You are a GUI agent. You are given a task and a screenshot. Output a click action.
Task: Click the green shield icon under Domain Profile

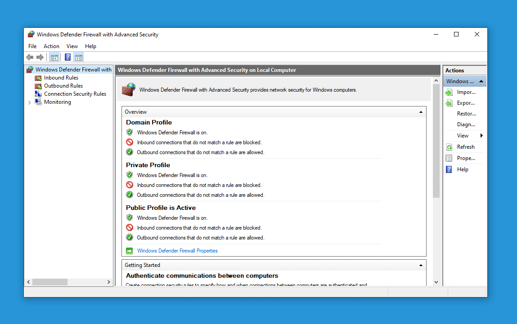point(130,133)
